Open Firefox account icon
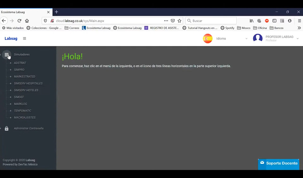The height and width of the screenshot is (178, 303). (290, 21)
